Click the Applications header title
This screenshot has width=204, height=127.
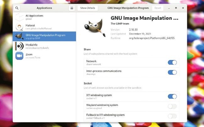click(x=44, y=8)
